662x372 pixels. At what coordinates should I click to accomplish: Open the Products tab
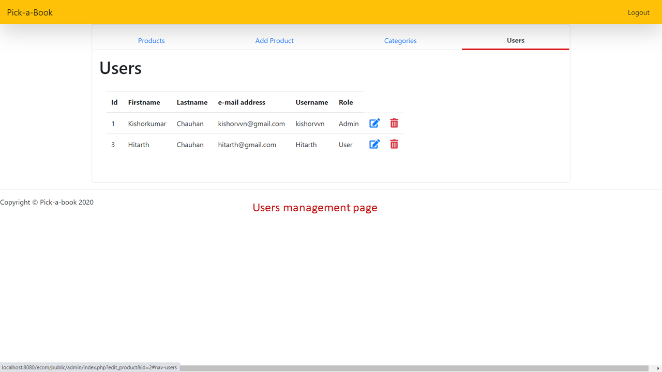[152, 40]
